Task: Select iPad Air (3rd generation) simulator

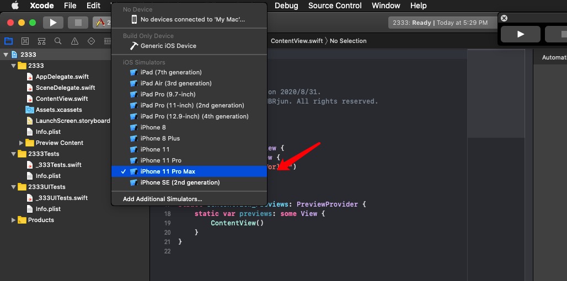Action: tap(189, 83)
